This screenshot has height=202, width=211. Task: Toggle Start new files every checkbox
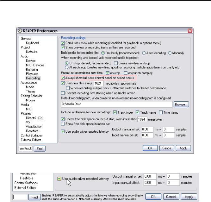coord(63,83)
